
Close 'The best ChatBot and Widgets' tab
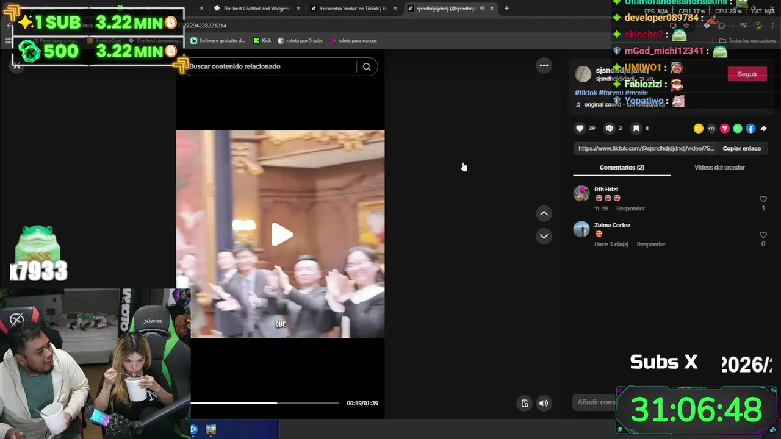click(298, 9)
